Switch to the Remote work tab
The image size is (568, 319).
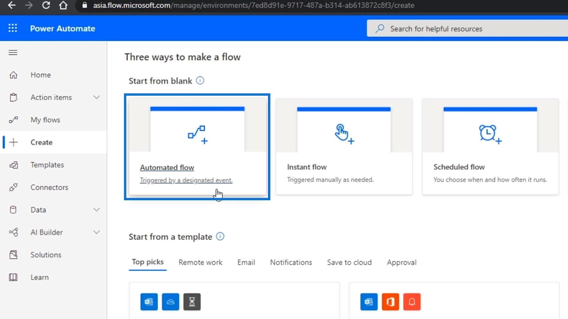[x=201, y=262]
